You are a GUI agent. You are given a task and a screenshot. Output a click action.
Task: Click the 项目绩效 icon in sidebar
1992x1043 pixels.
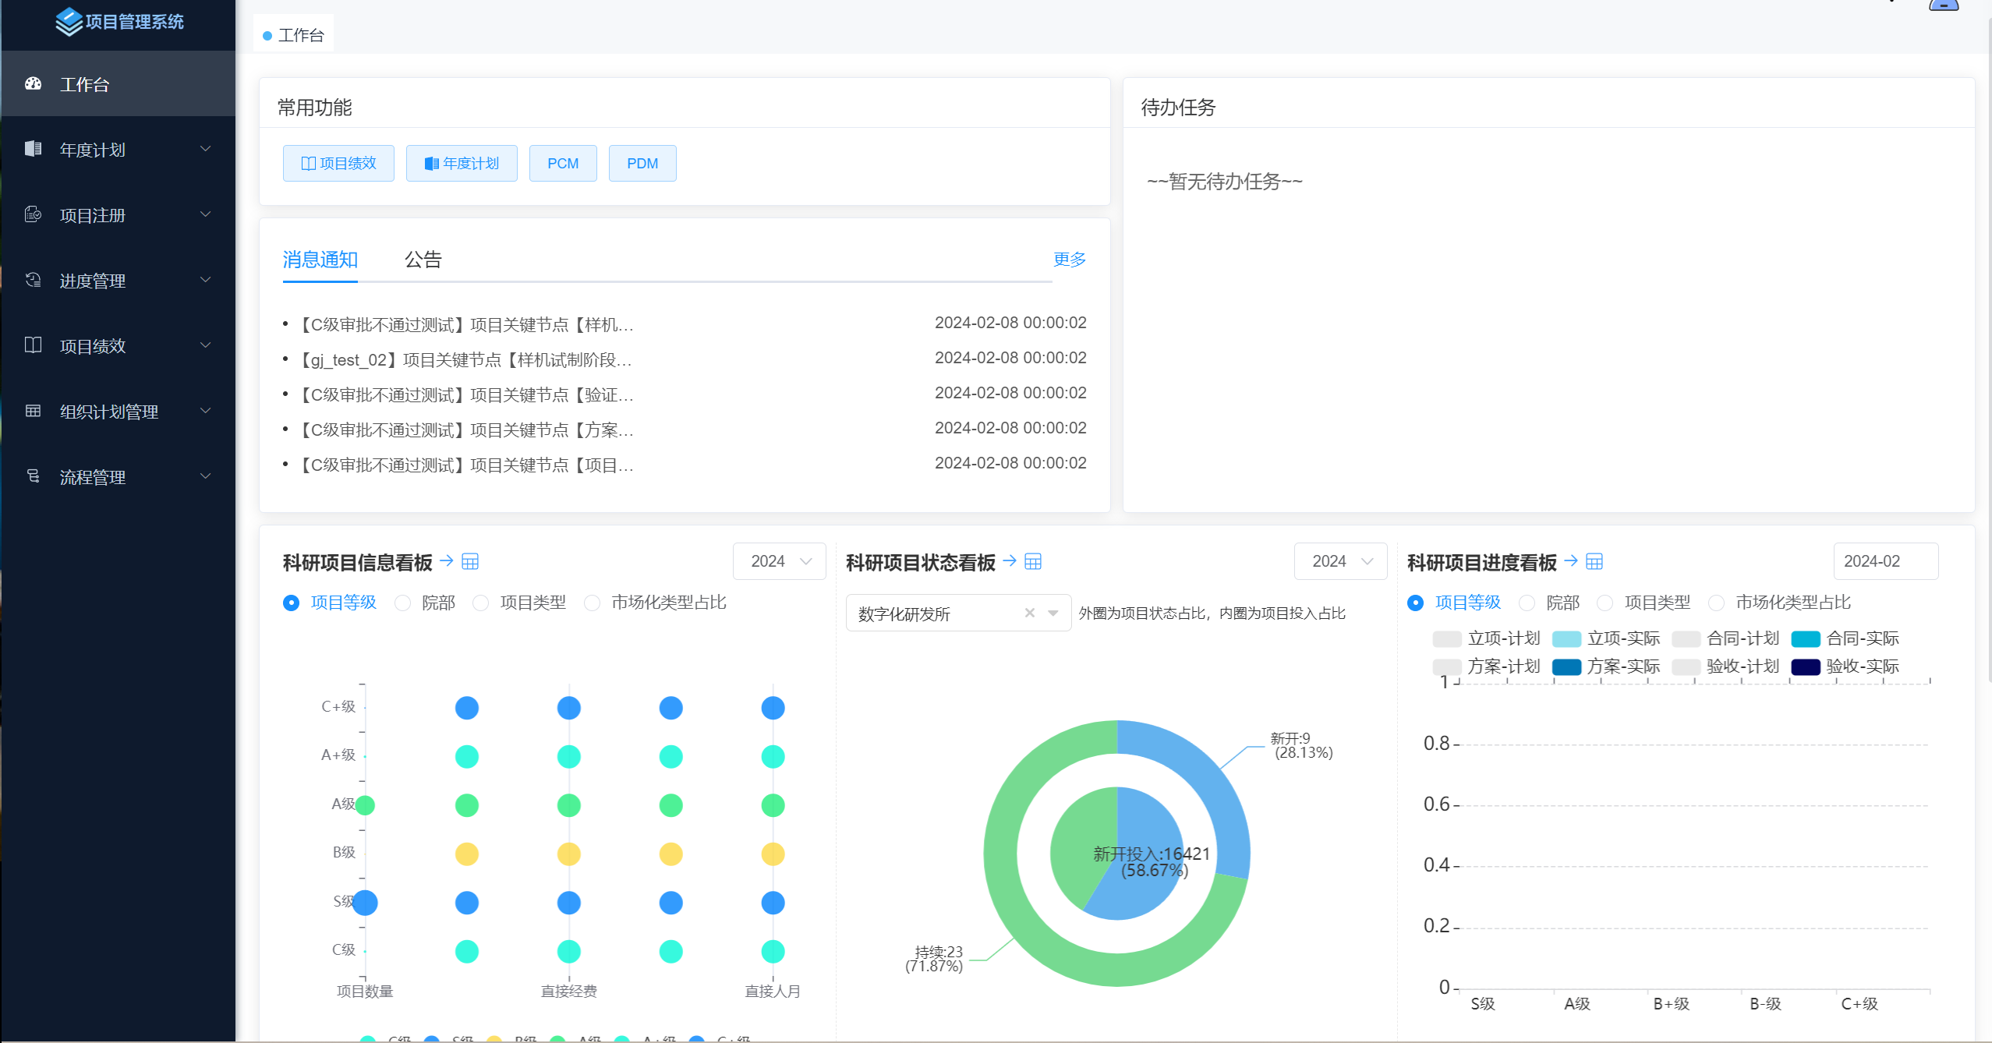click(x=33, y=345)
